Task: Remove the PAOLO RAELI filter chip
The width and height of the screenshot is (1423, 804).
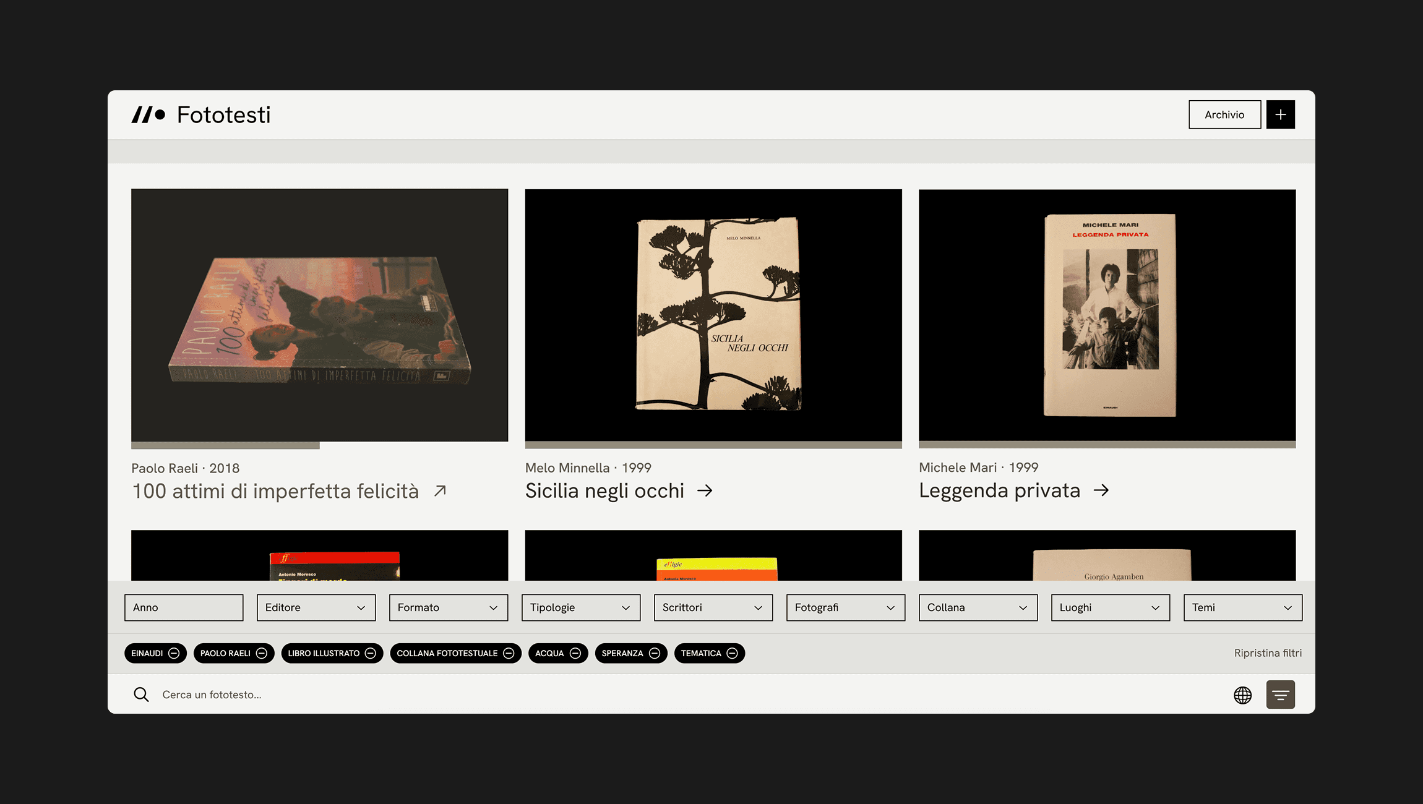Action: (262, 653)
